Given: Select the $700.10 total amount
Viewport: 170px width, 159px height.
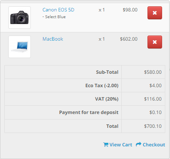Looking at the screenshot, I should point(153,126).
